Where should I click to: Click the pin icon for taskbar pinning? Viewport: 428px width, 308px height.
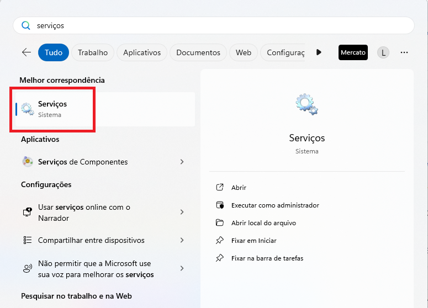[220, 258]
